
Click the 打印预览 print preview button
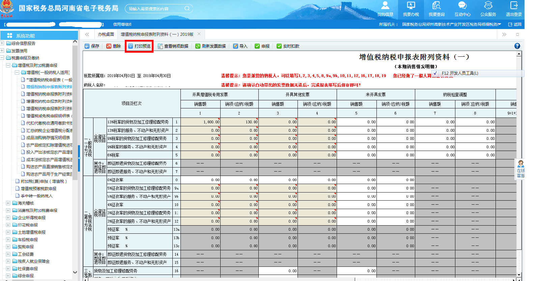[139, 46]
